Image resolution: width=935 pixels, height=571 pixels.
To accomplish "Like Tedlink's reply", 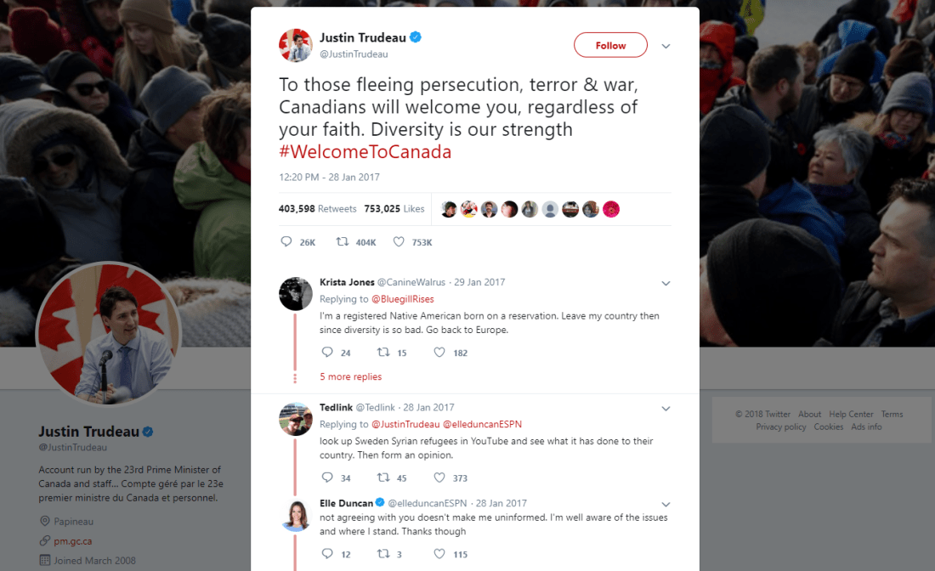I will click(439, 478).
